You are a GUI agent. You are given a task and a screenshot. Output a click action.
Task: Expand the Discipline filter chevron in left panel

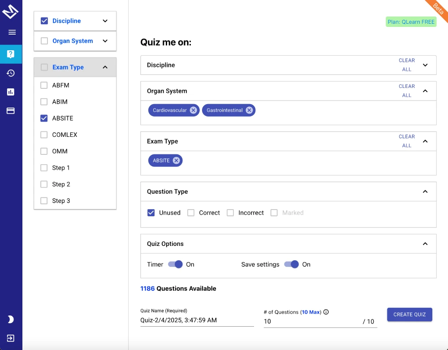105,21
